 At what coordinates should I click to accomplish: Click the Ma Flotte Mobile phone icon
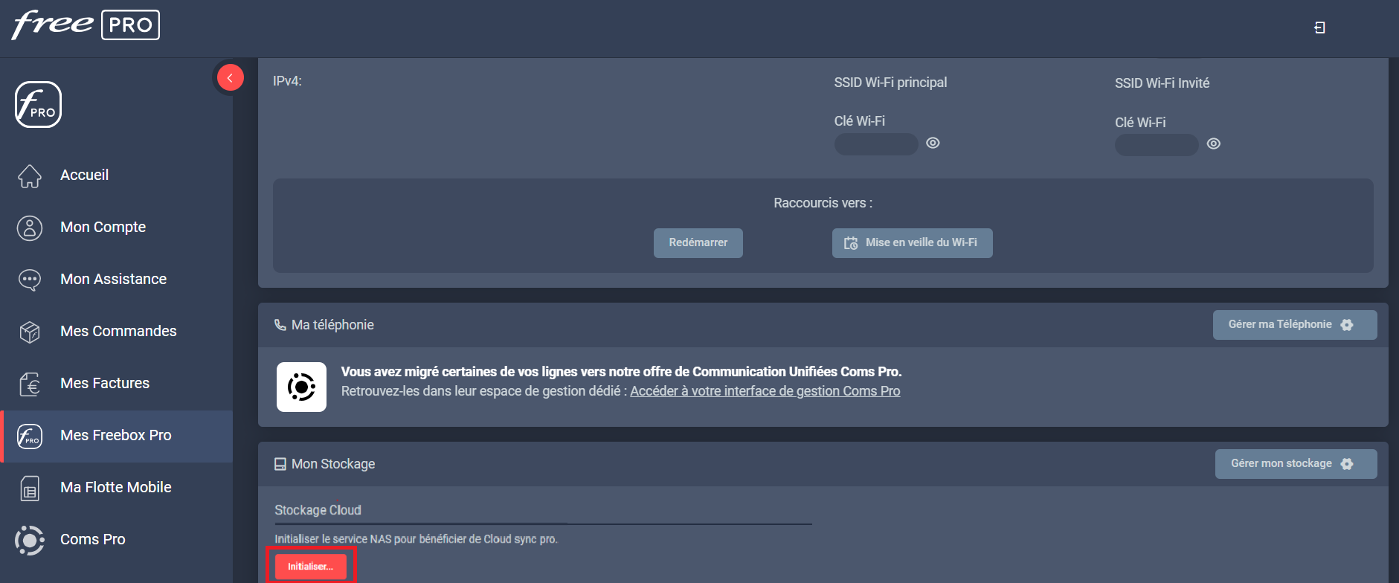pos(30,488)
